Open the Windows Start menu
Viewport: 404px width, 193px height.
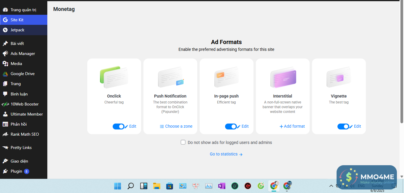(x=118, y=186)
